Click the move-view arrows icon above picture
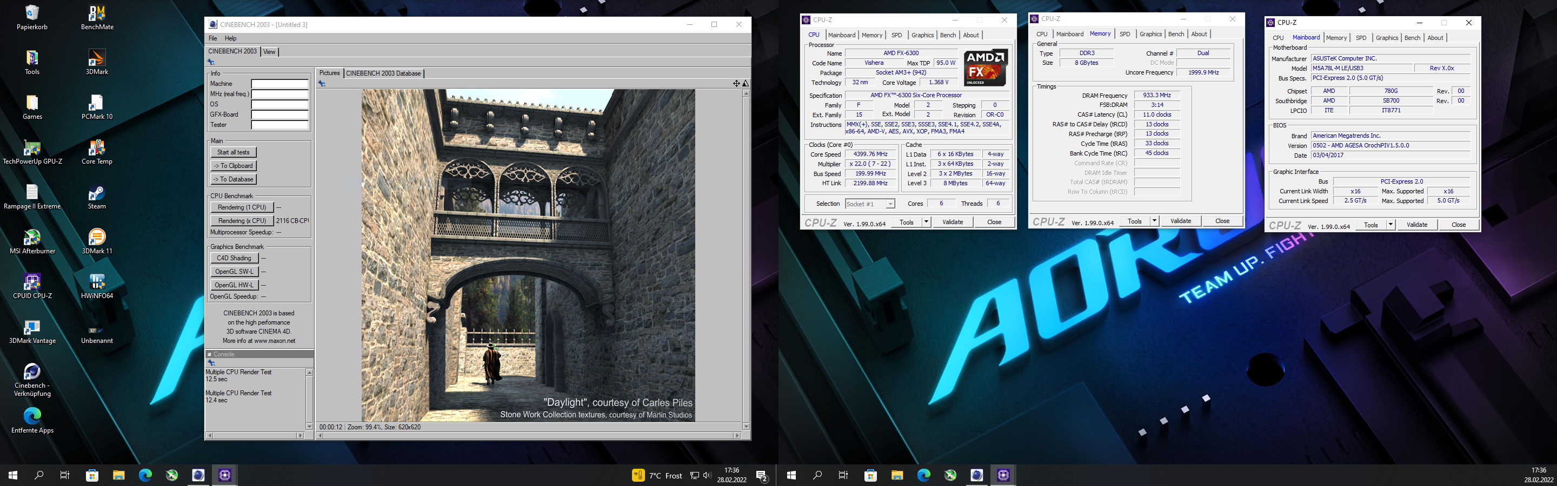 (x=736, y=83)
